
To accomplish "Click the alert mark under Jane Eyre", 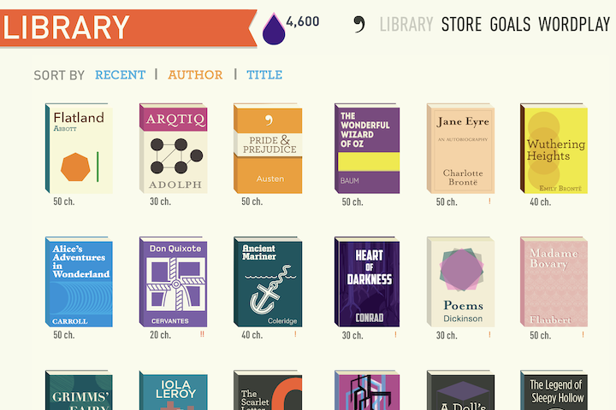I will [489, 202].
